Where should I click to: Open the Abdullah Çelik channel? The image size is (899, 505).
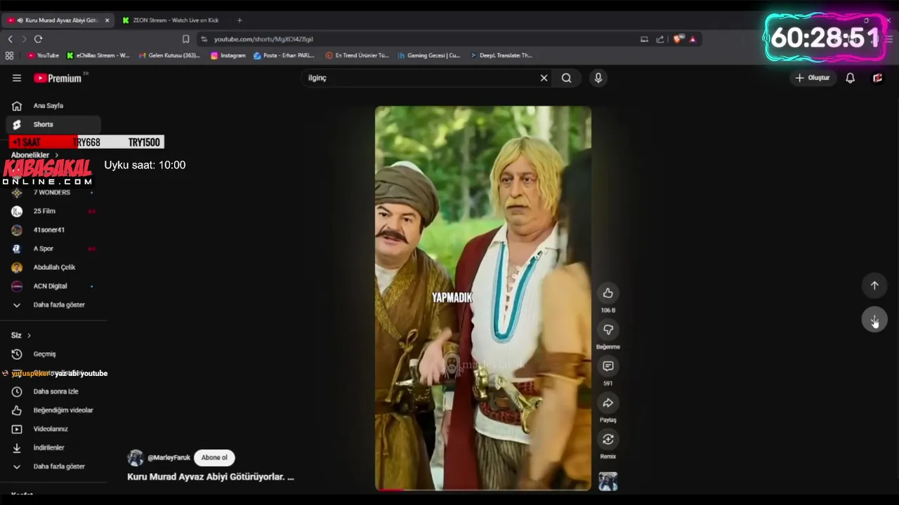click(x=53, y=267)
